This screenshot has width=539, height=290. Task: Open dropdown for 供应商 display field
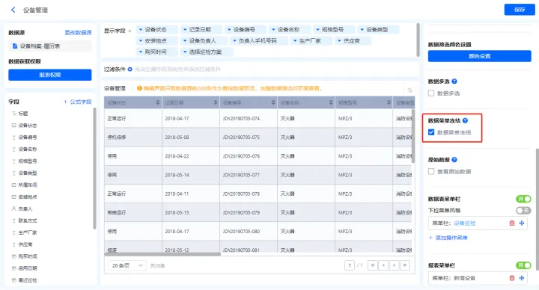click(x=339, y=41)
